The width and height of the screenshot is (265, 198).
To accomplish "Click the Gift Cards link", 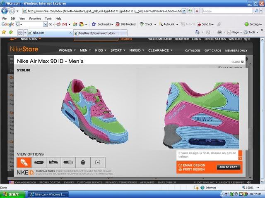I will point(212,50).
